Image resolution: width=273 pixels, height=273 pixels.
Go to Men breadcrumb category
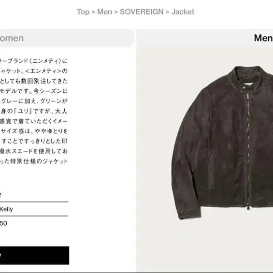pos(104,12)
